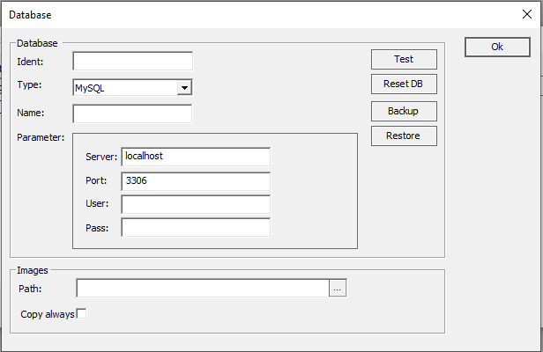The height and width of the screenshot is (352, 543).
Task: Click into the Name text field
Action: pyautogui.click(x=132, y=114)
